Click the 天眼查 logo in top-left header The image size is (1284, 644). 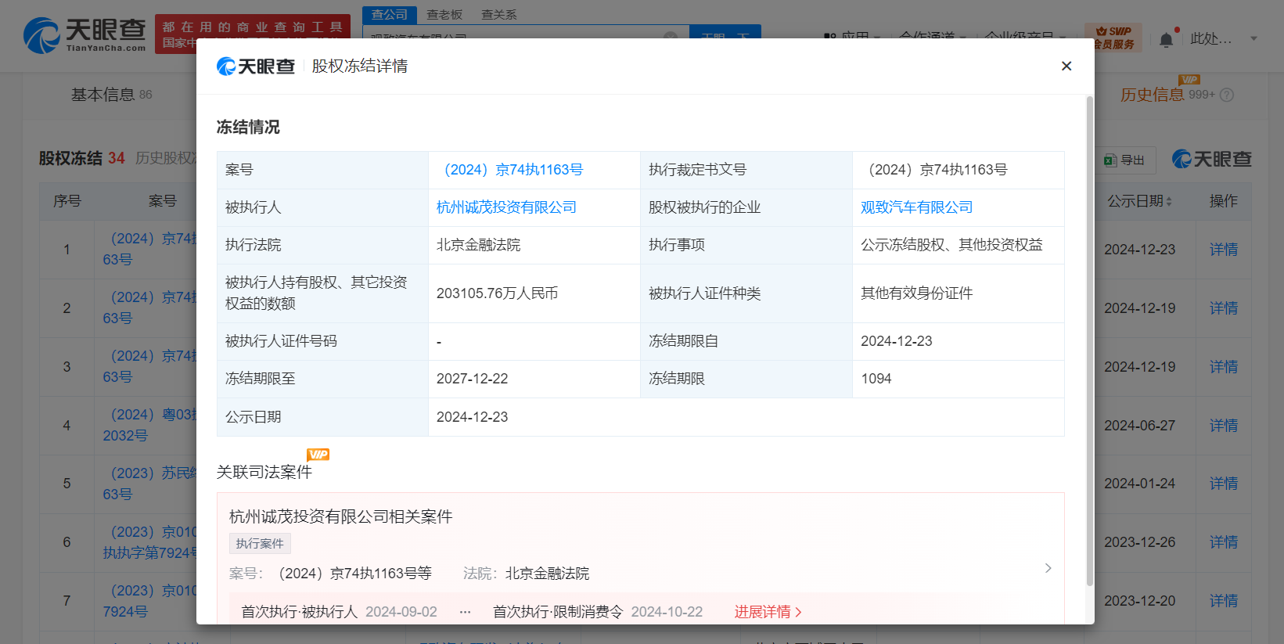point(85,35)
